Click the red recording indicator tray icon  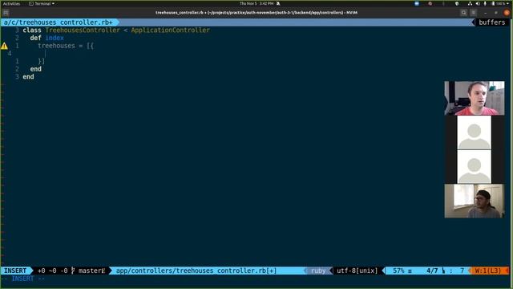(430, 3)
